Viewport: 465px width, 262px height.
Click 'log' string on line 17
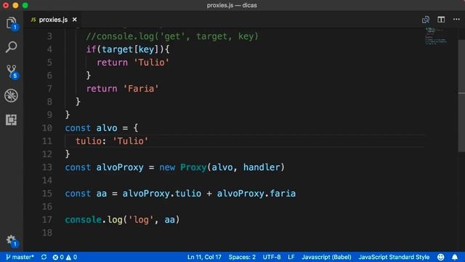point(141,220)
